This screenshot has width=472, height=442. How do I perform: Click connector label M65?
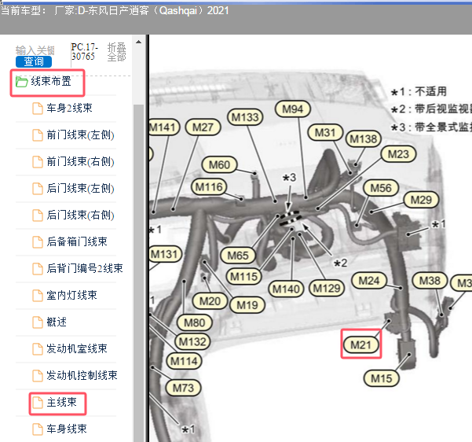click(238, 256)
